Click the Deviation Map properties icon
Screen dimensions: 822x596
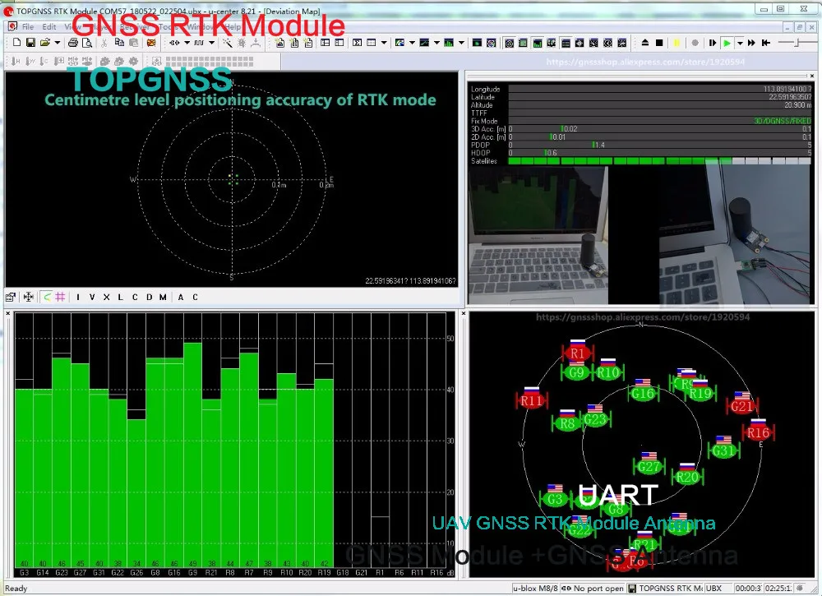[11, 298]
